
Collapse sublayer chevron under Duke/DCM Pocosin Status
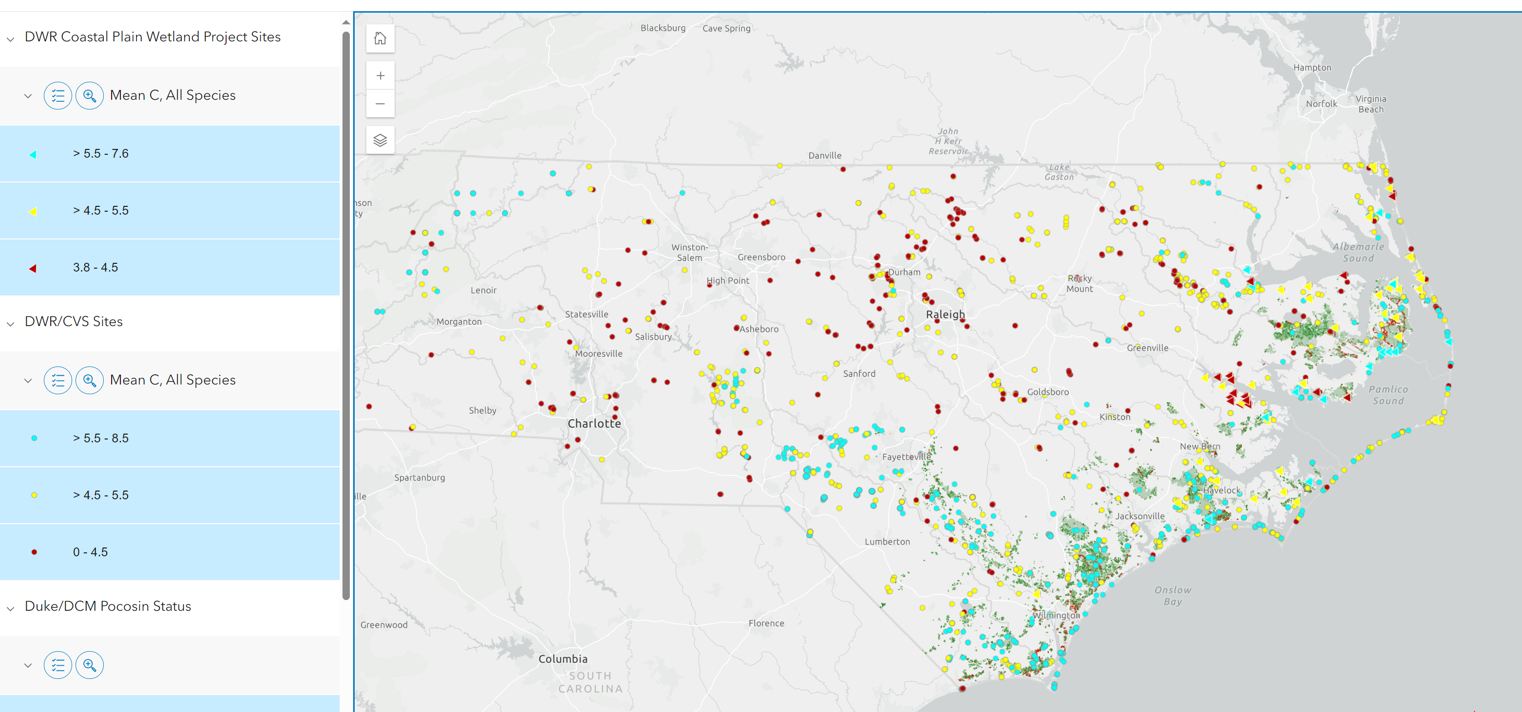click(28, 665)
